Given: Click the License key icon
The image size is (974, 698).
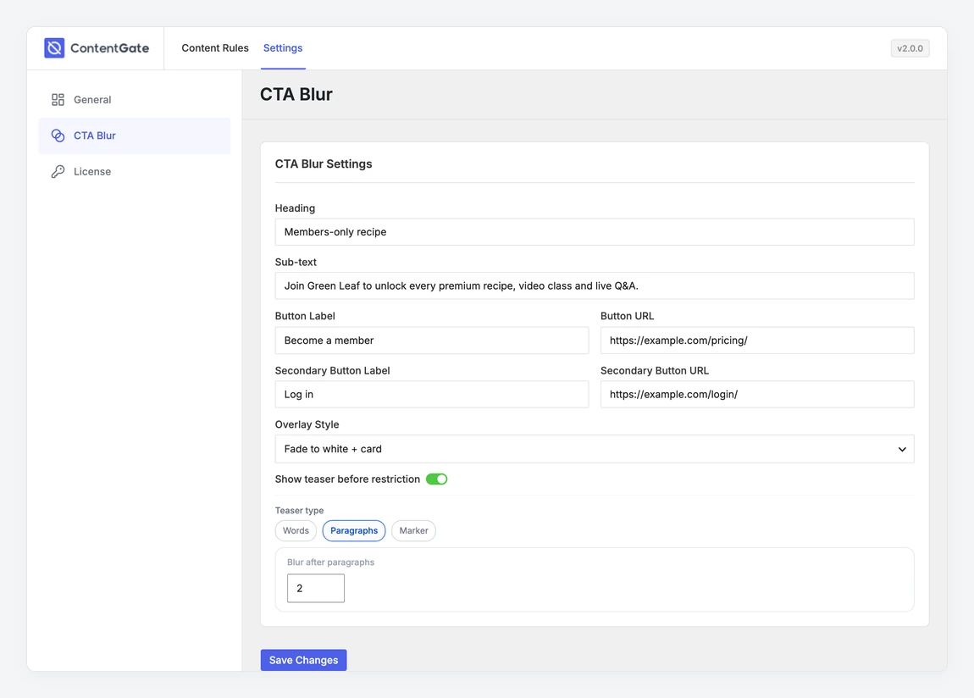Looking at the screenshot, I should [58, 171].
